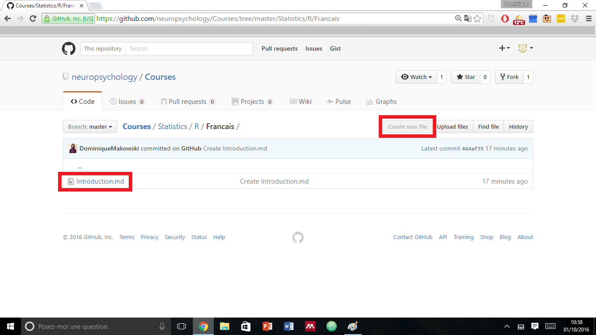This screenshot has width=596, height=335.
Task: Click Contact GitHub in the footer
Action: (x=413, y=237)
